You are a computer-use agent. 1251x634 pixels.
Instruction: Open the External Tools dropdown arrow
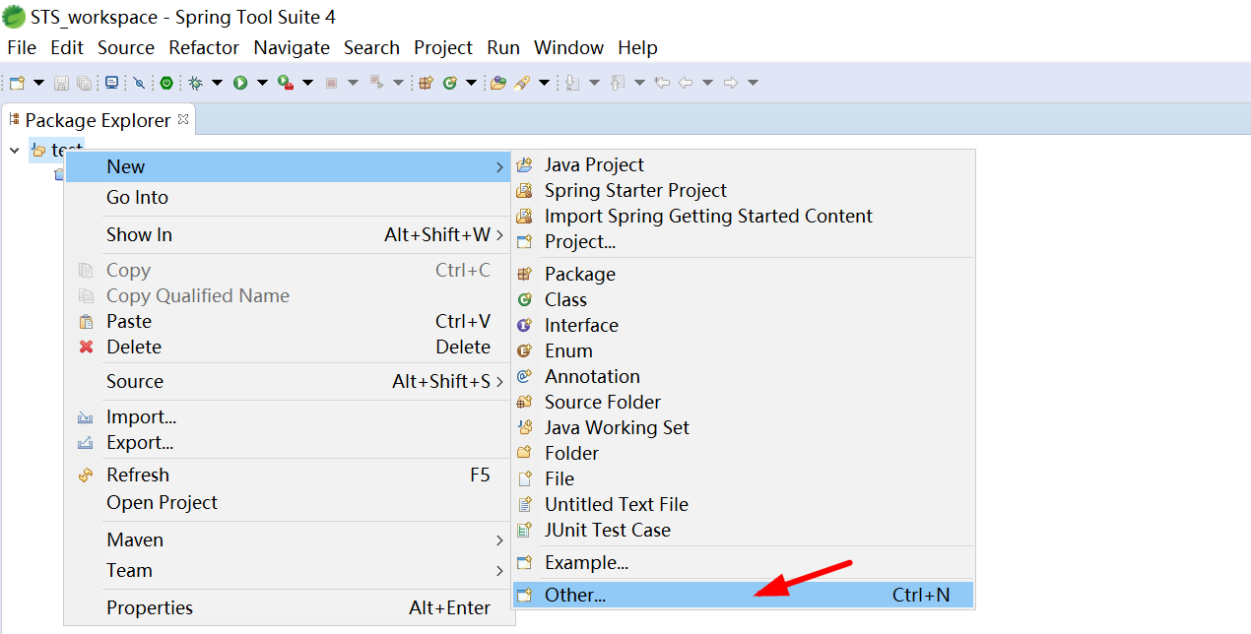coord(307,83)
